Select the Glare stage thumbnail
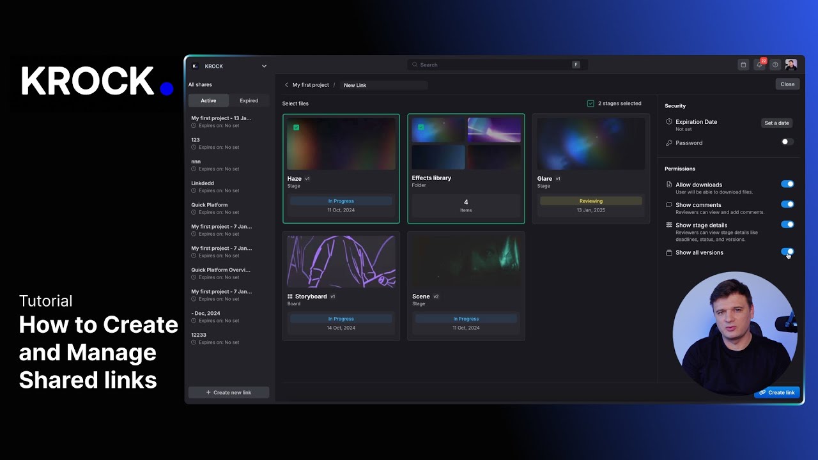This screenshot has height=460, width=818. coord(591,144)
